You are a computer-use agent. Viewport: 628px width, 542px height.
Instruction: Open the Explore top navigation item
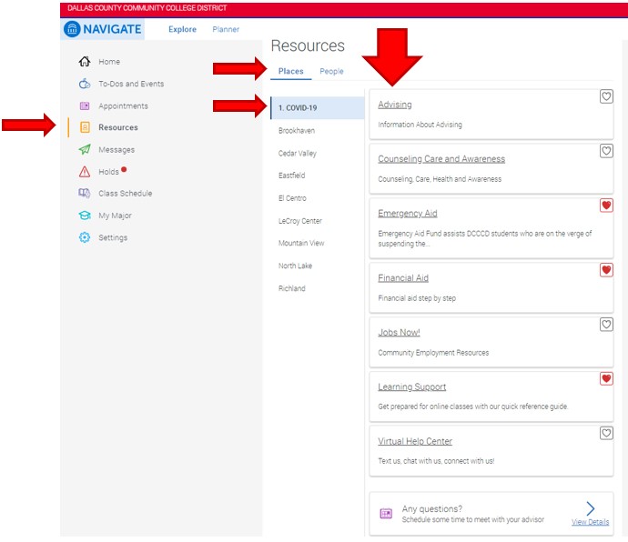pos(182,29)
